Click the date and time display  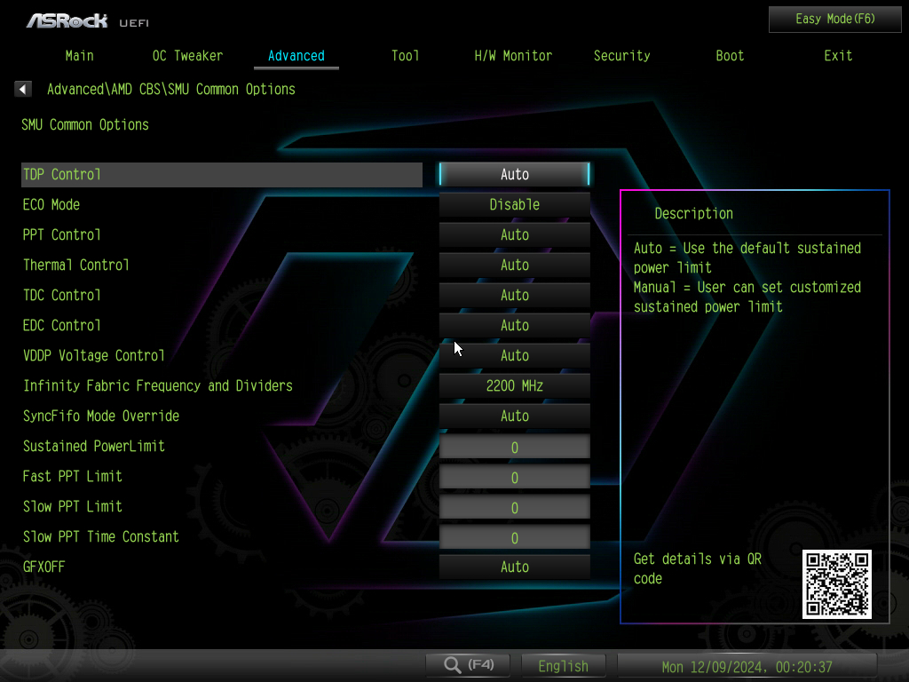coord(747,666)
